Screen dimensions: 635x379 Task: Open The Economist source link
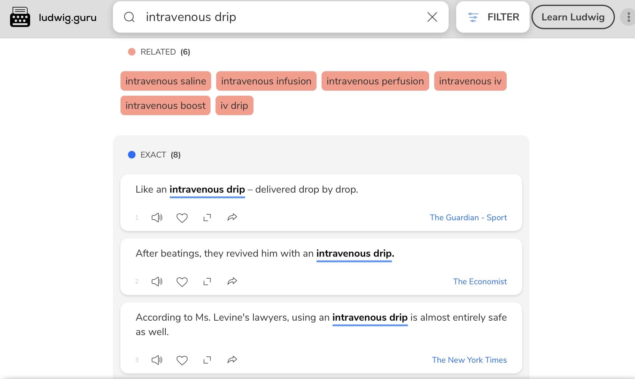(x=480, y=281)
